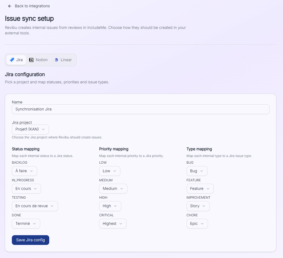
Task: Open the Jira project selector showing Projet1 (KAN)
Action: click(30, 129)
